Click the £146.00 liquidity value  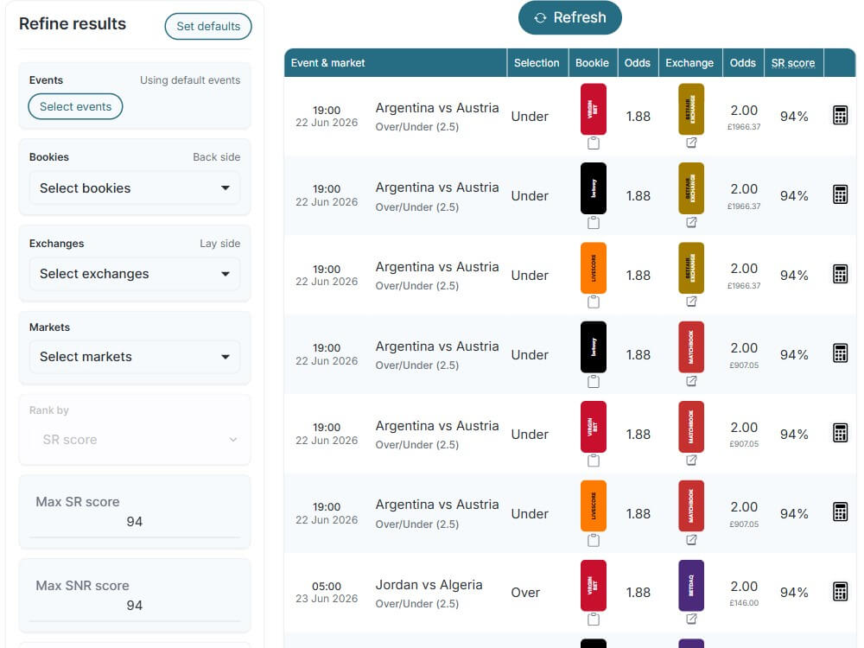[744, 603]
